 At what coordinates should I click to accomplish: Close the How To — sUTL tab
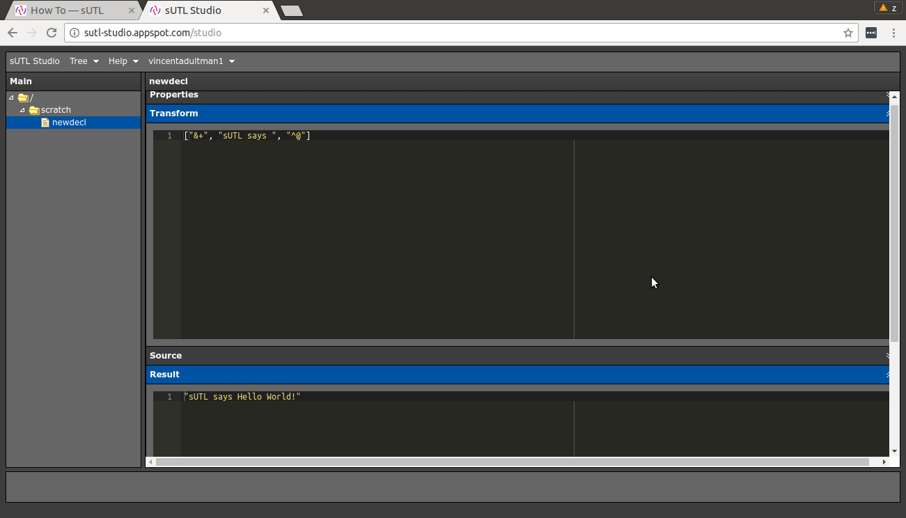131,10
